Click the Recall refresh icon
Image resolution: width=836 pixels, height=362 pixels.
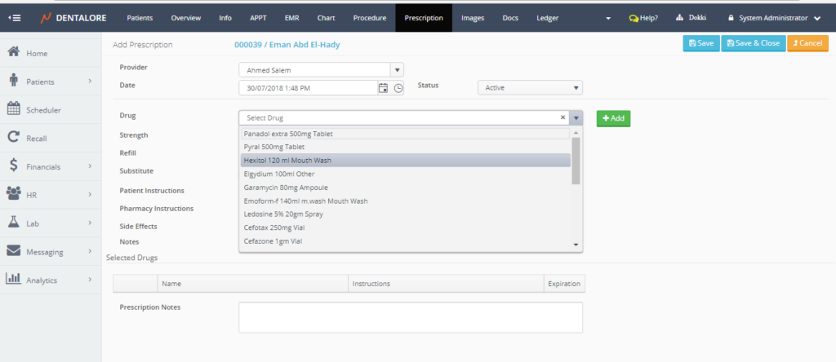point(13,138)
